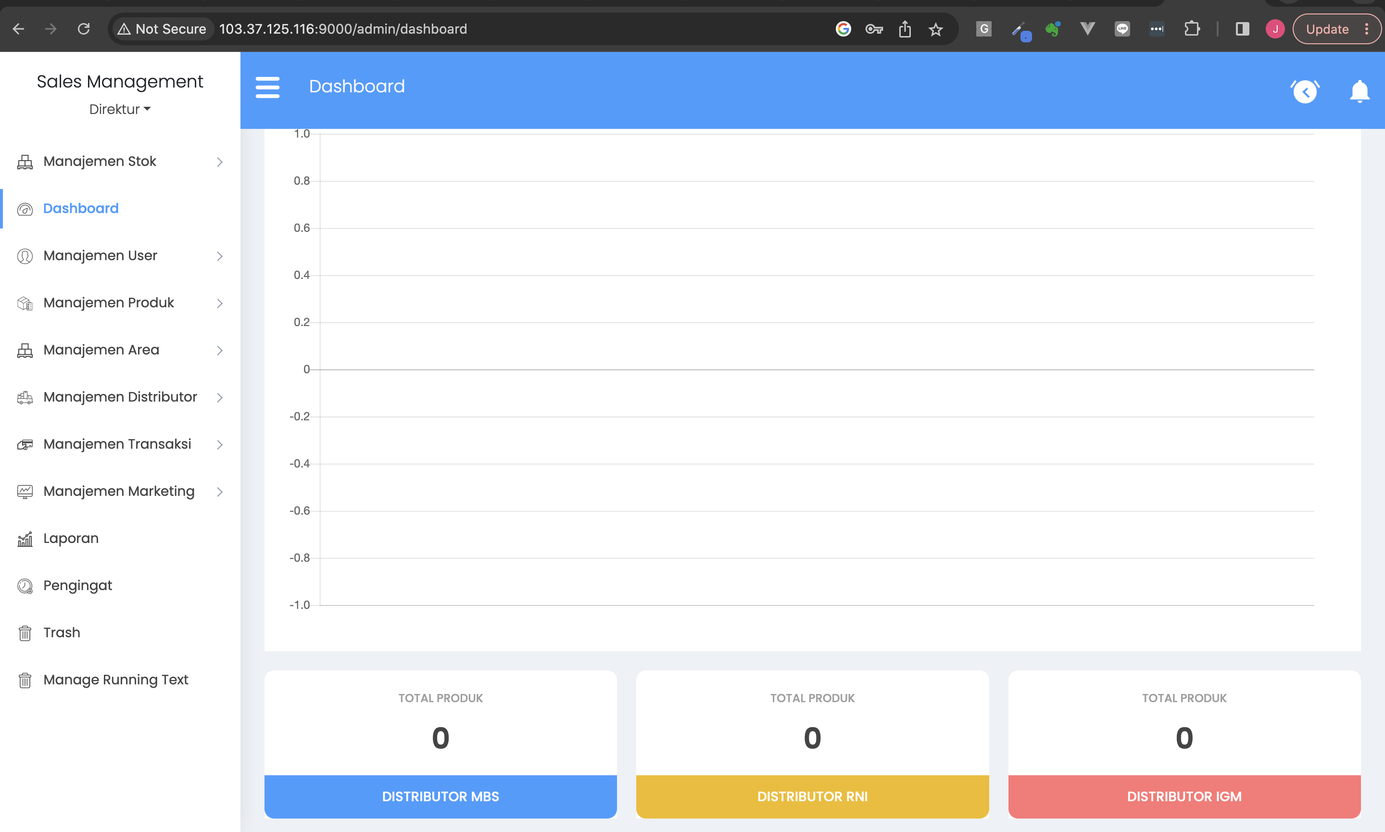Click the browser address bar URL
This screenshot has width=1385, height=832.
point(343,29)
